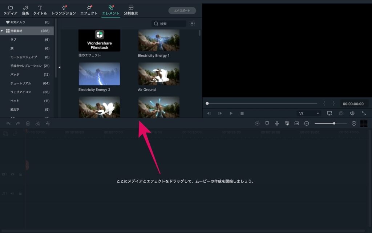Viewport: 372px width, 233px height.
Task: Click the preview playhead scrubber
Action: pyautogui.click(x=207, y=103)
